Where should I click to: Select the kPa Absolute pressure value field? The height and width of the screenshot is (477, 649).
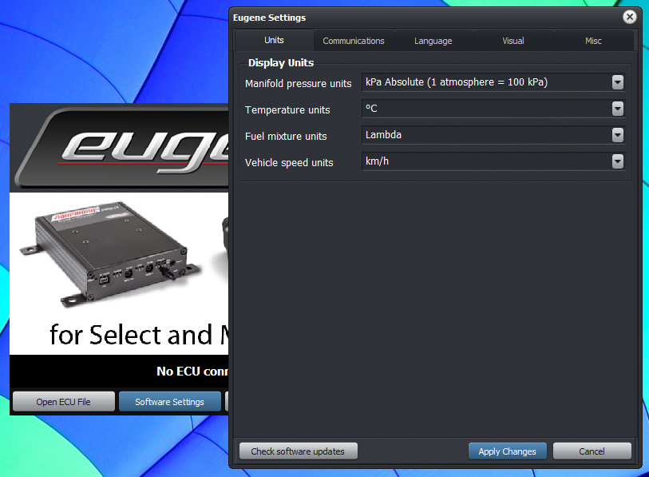pyautogui.click(x=493, y=82)
